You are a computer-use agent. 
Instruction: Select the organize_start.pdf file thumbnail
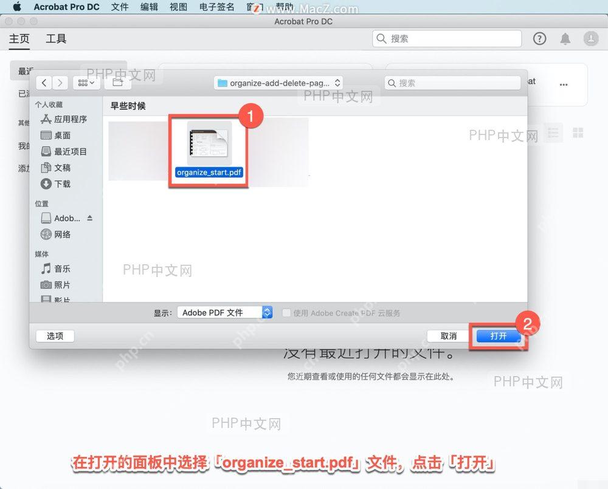click(209, 143)
